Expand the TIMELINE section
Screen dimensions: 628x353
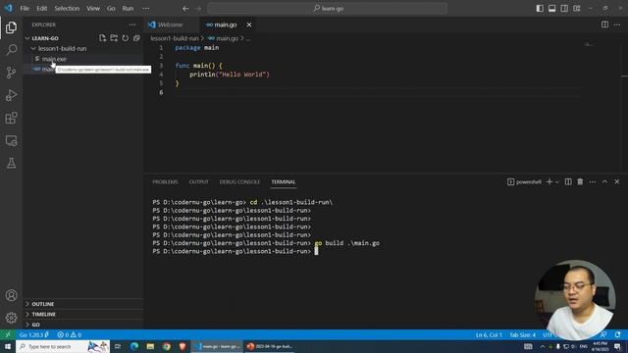(x=82, y=314)
